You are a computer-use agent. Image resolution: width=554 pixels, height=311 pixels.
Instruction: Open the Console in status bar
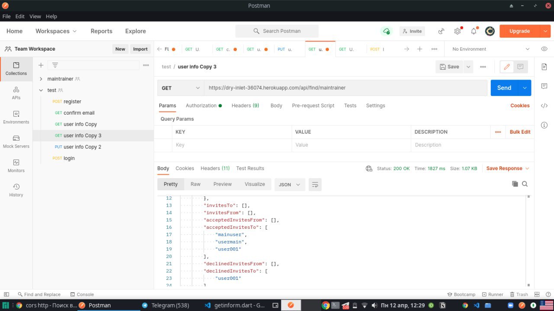(82, 295)
